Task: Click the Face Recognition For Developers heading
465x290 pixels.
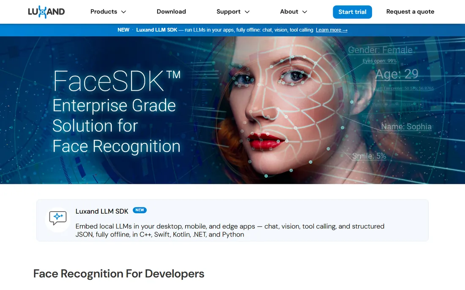Action: [119, 274]
